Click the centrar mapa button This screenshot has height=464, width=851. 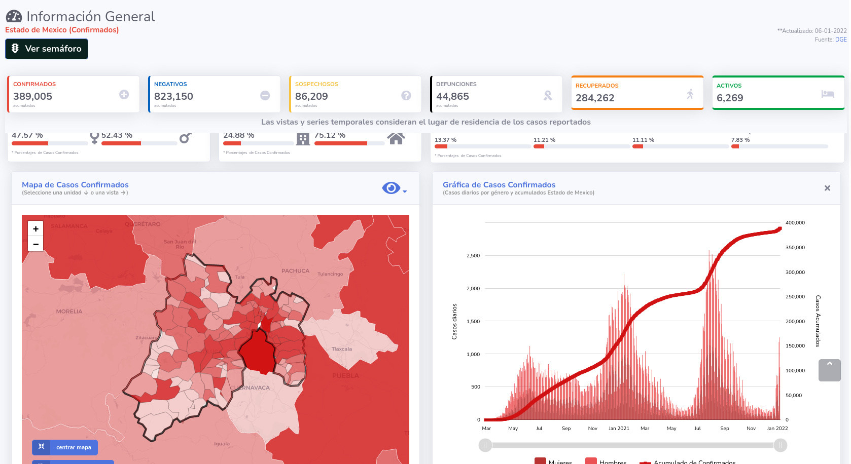click(x=65, y=447)
